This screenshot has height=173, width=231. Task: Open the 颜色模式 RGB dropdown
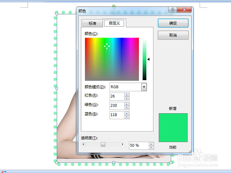pyautogui.click(x=144, y=87)
